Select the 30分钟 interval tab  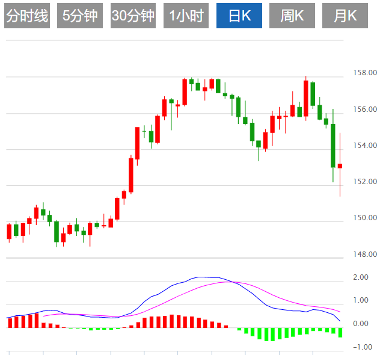point(133,16)
